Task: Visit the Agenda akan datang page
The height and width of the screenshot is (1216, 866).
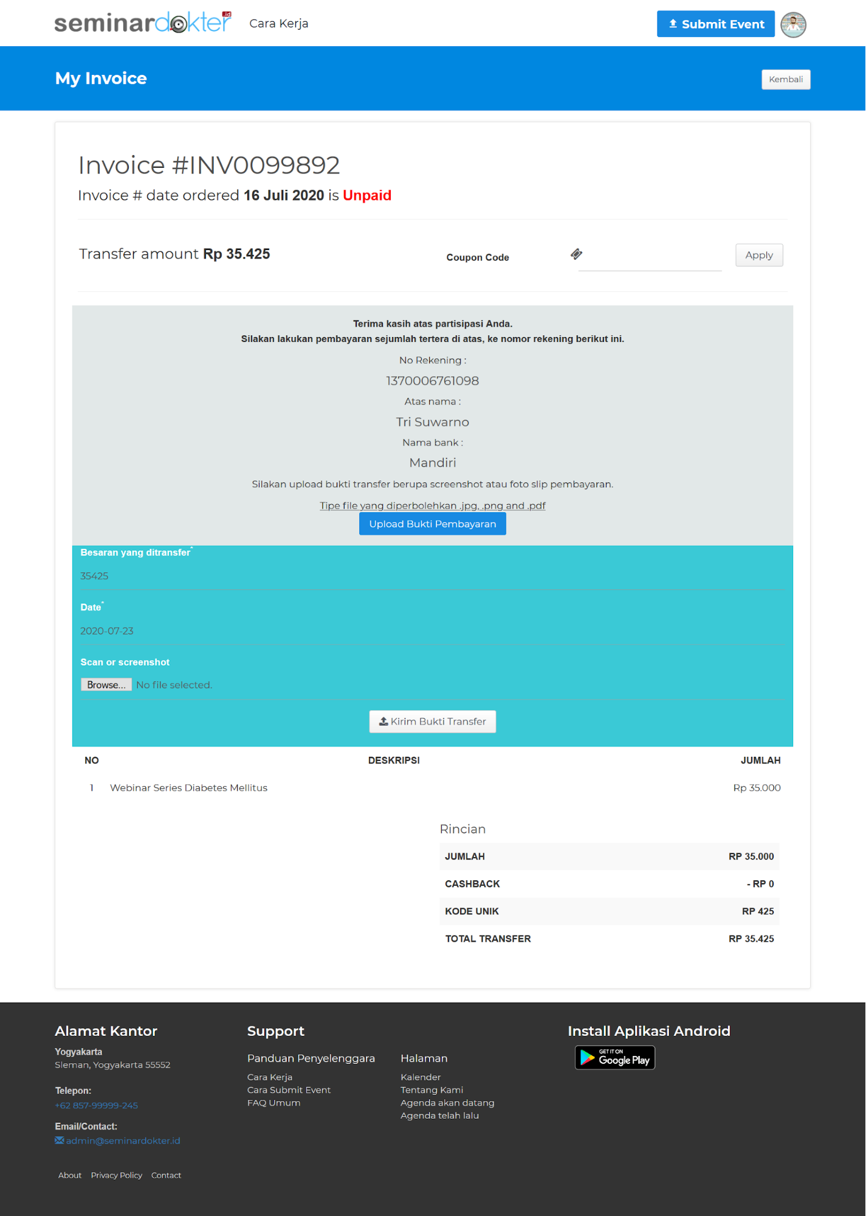Action: [447, 1103]
